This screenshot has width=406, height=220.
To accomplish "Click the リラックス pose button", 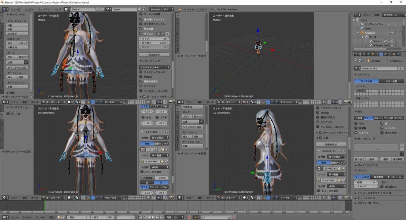I will pyautogui.click(x=23, y=43).
